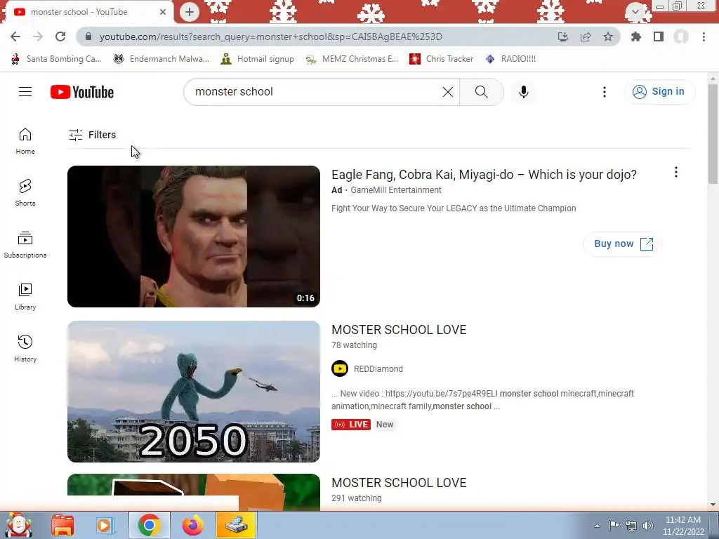
Task: Open Subscriptions in the sidebar
Action: (25, 245)
